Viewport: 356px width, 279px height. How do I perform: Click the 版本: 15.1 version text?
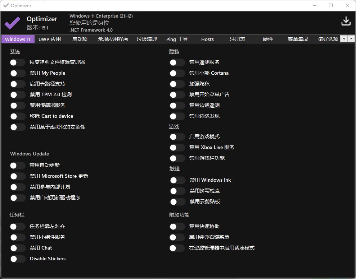(37, 28)
